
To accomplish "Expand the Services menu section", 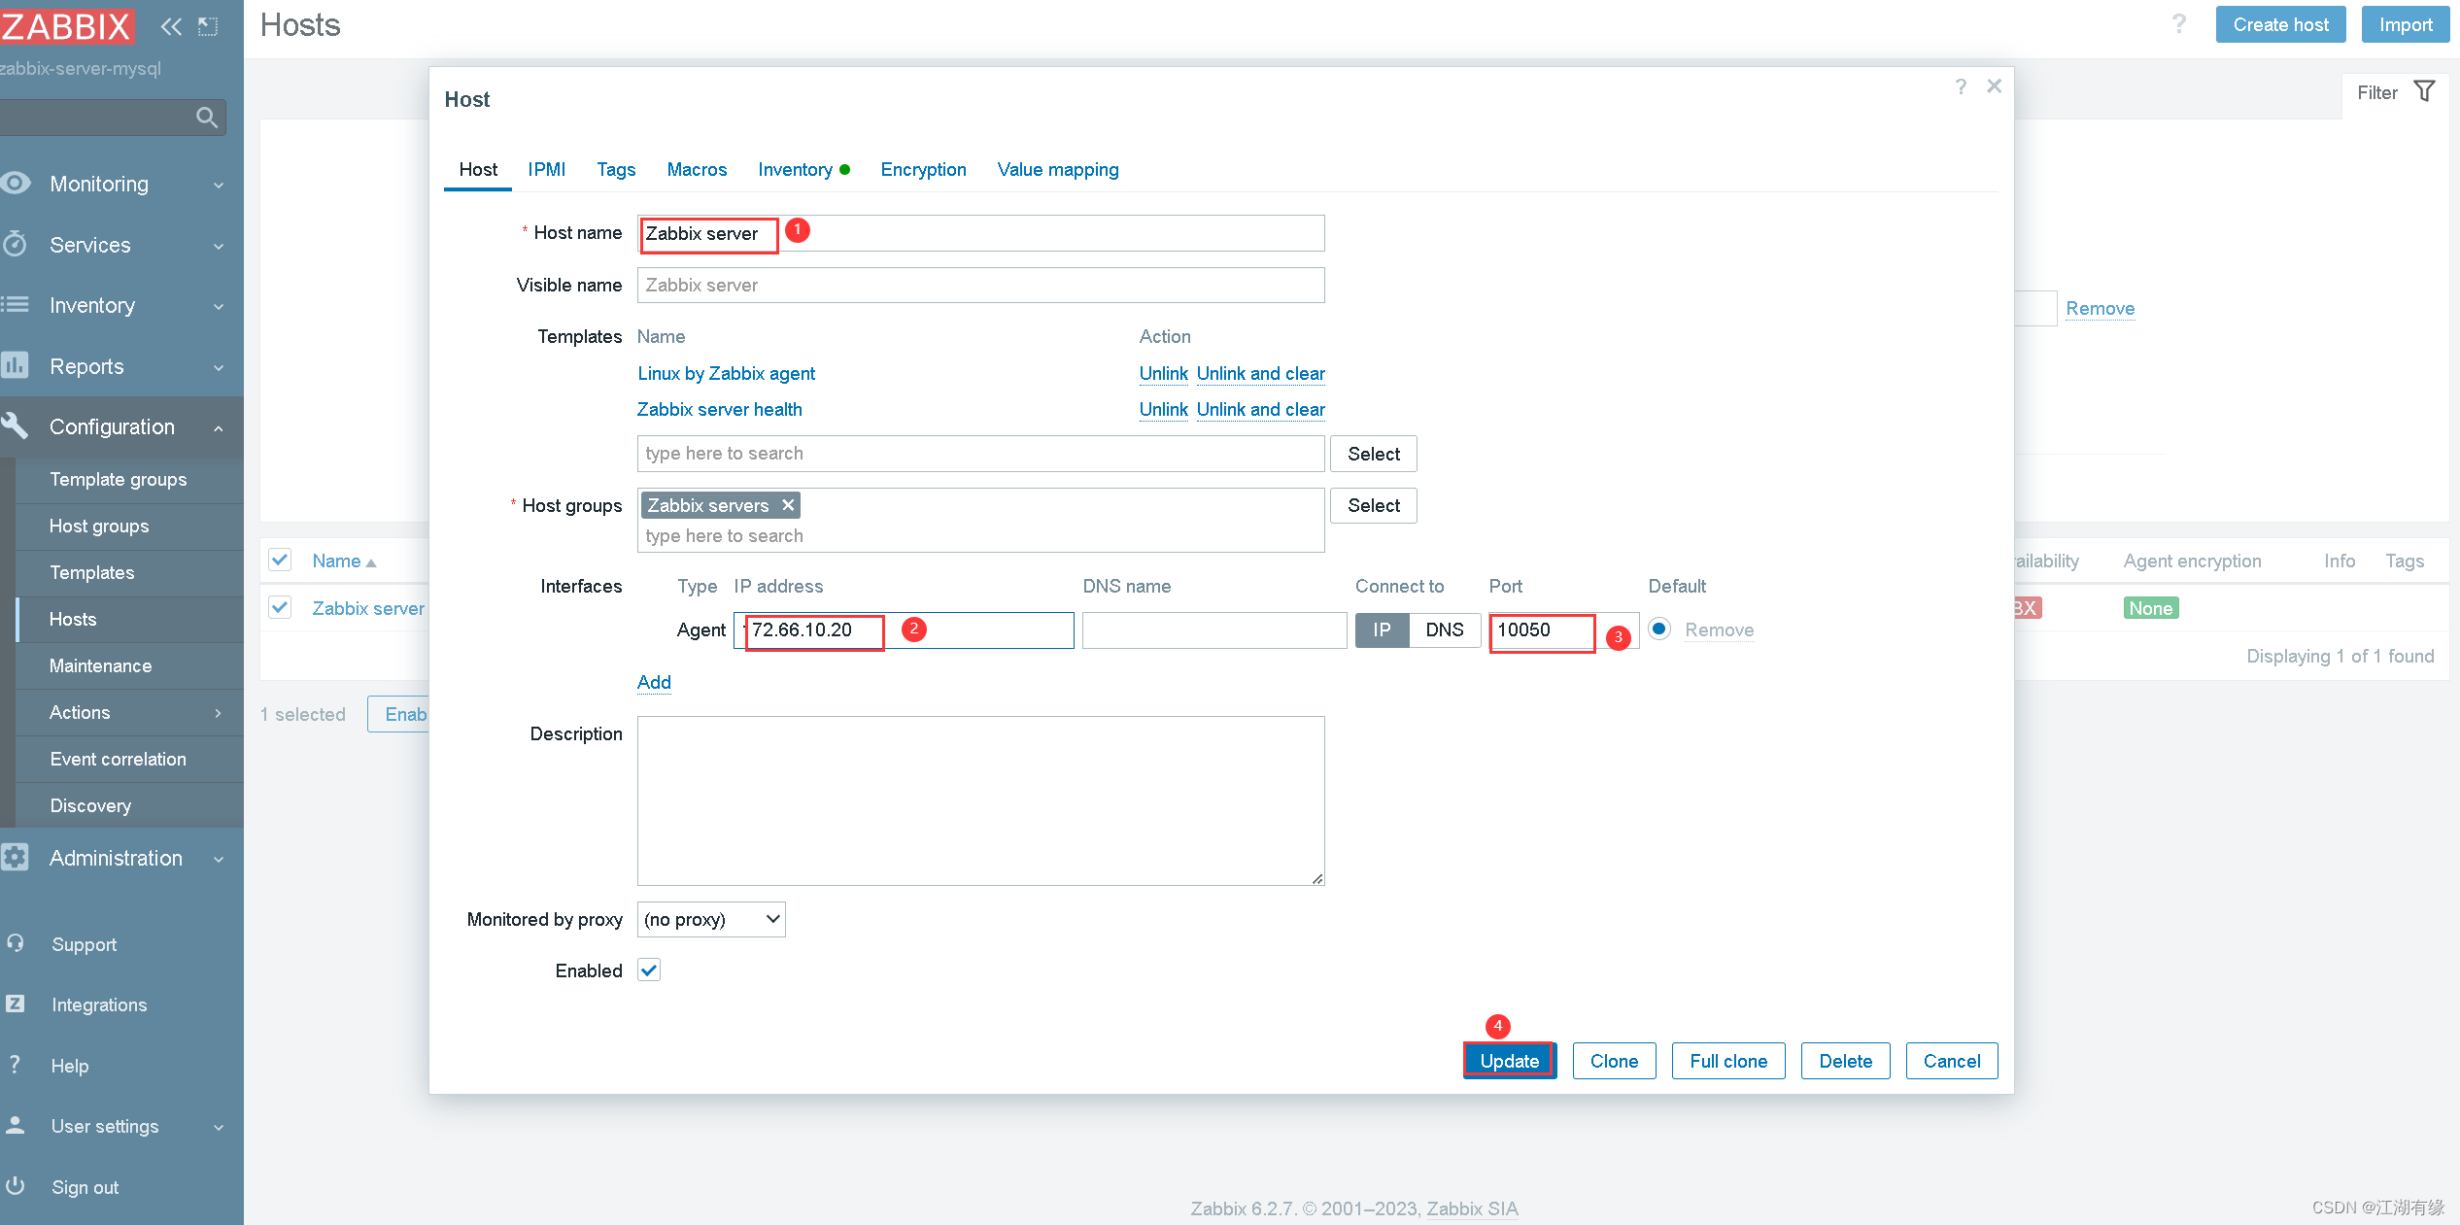I will [219, 246].
